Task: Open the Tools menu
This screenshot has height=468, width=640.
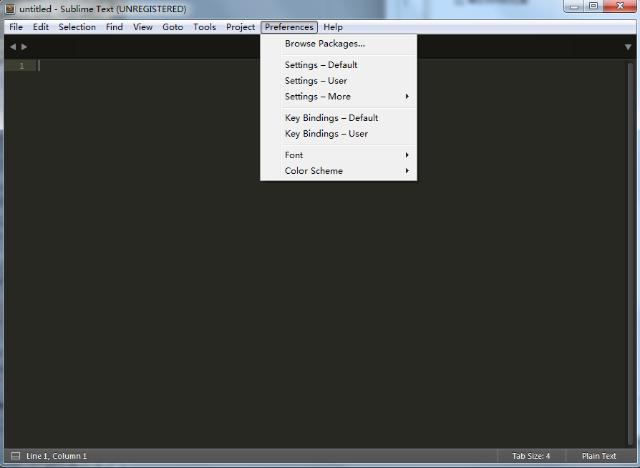Action: pos(205,27)
